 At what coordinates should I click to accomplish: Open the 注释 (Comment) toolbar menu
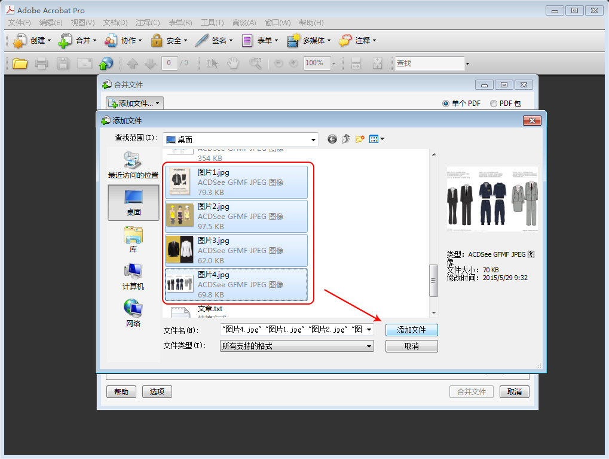pyautogui.click(x=357, y=41)
